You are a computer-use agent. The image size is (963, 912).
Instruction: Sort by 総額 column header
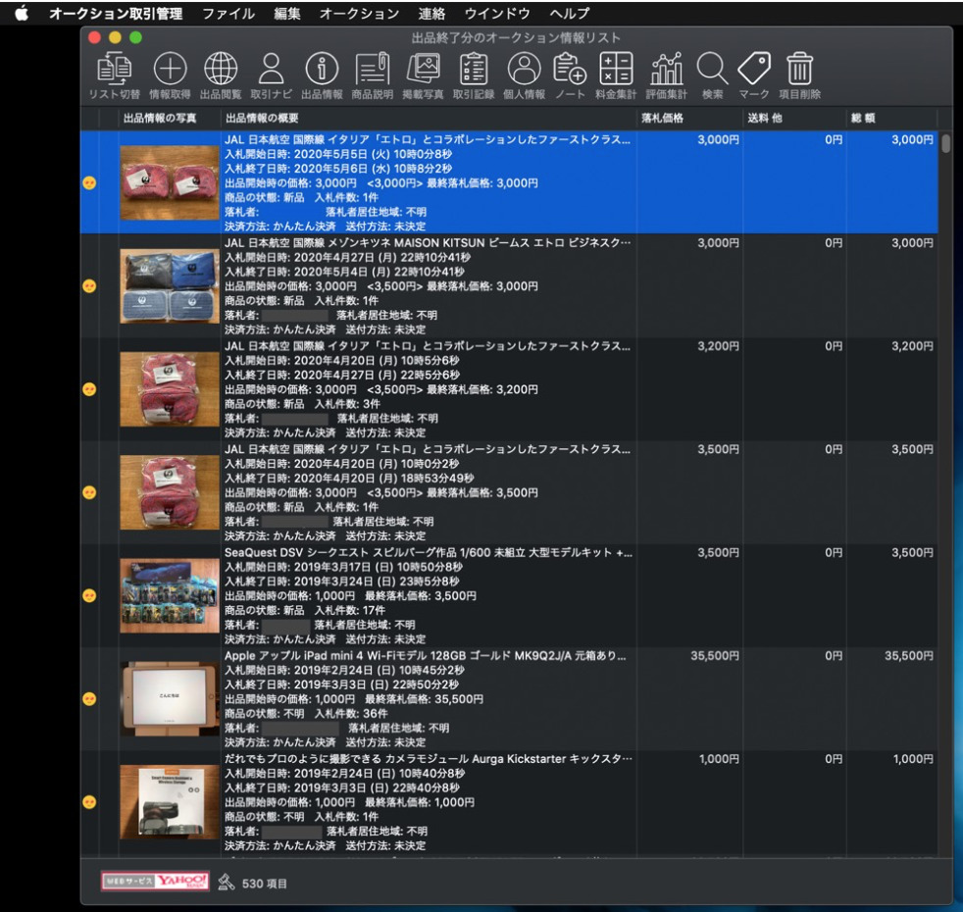(x=892, y=118)
